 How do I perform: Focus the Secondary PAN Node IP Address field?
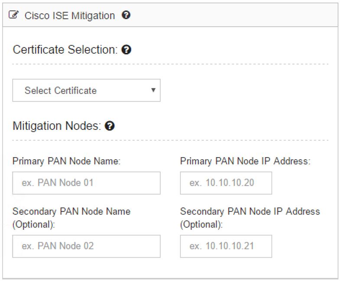[226, 246]
